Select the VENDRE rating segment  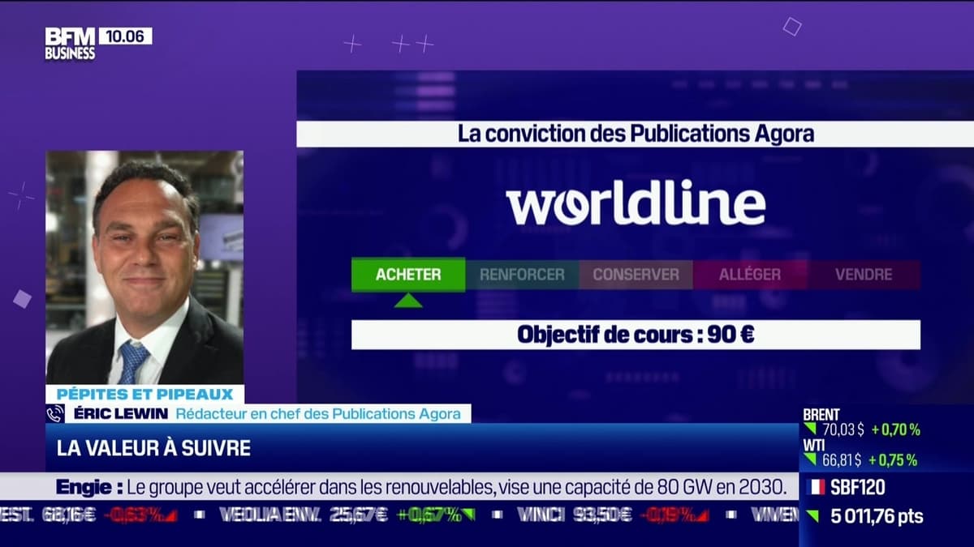(x=864, y=275)
